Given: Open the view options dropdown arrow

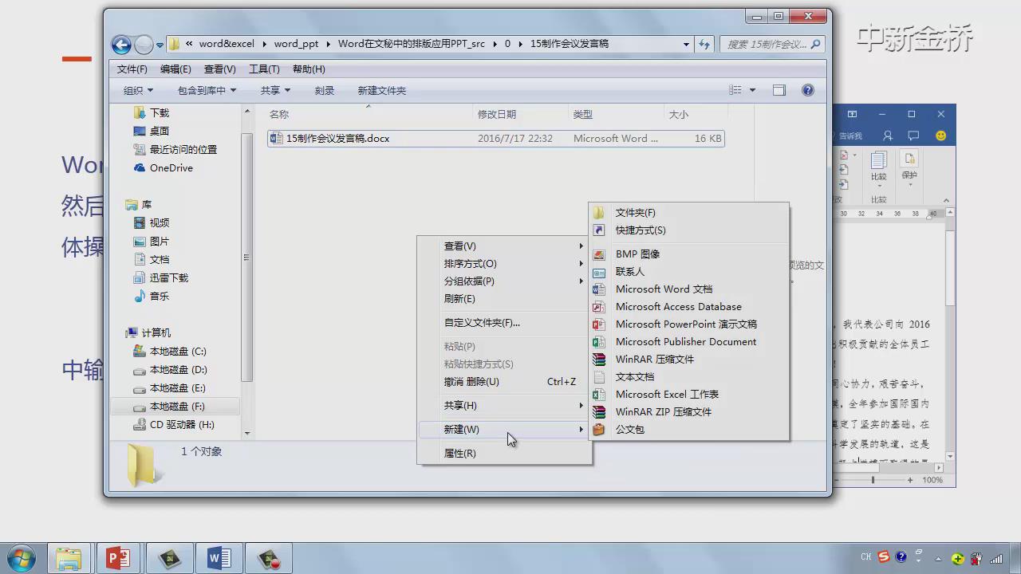Looking at the screenshot, I should [752, 90].
